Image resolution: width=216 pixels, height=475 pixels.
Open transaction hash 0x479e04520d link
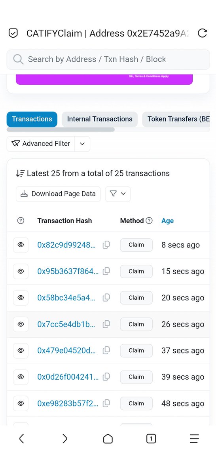click(x=66, y=351)
